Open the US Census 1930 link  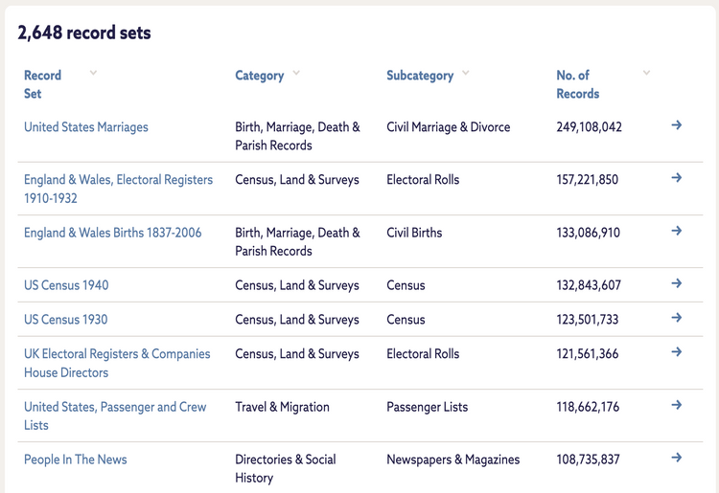[x=66, y=320]
